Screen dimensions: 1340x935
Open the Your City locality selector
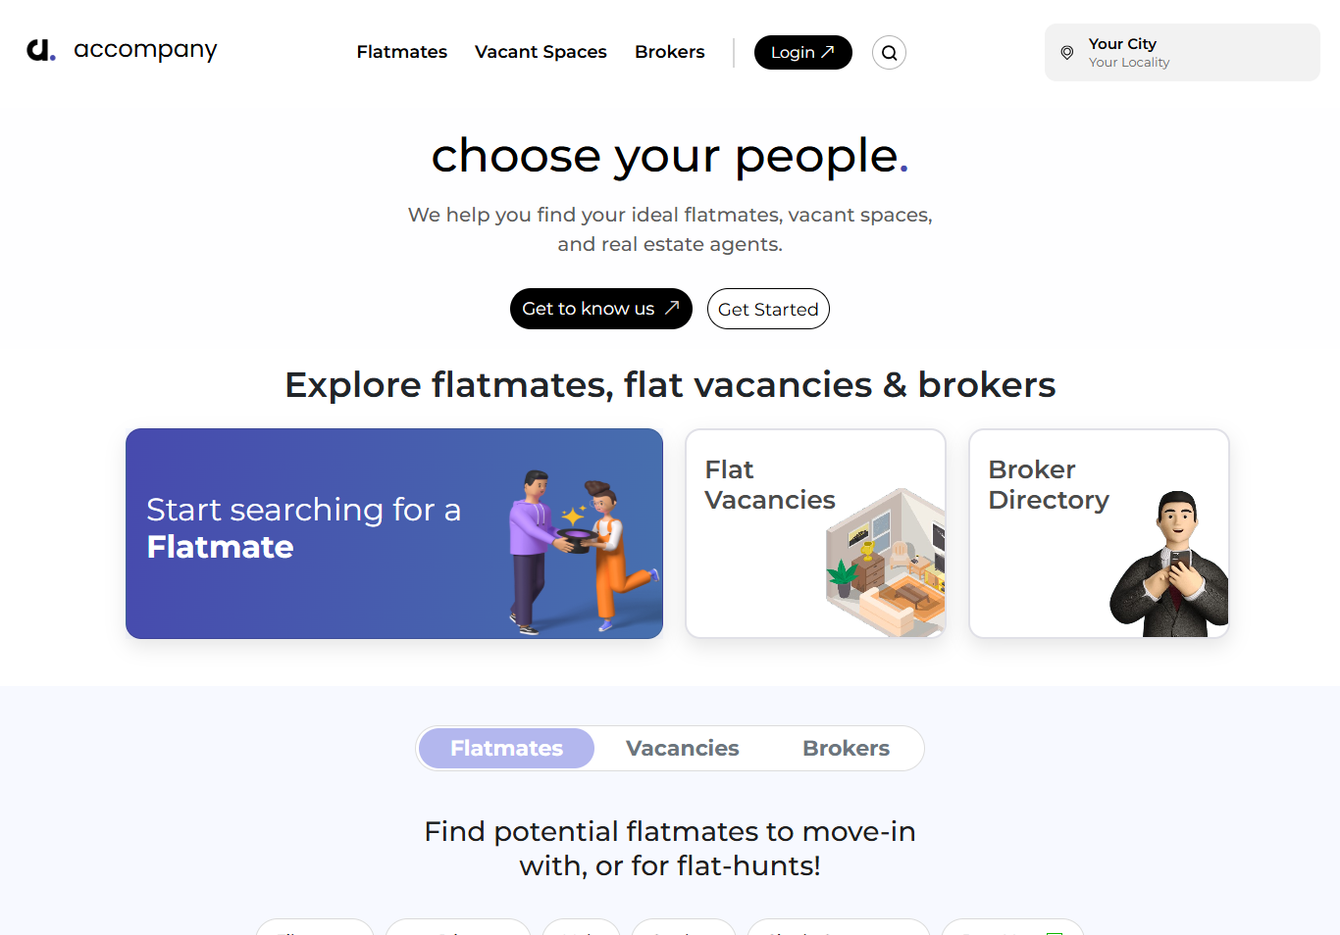pyautogui.click(x=1181, y=53)
